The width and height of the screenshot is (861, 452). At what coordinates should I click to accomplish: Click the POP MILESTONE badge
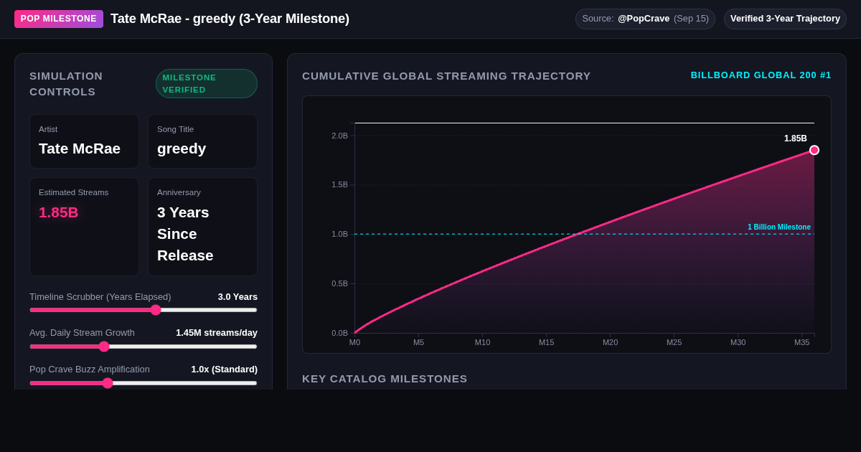59,19
